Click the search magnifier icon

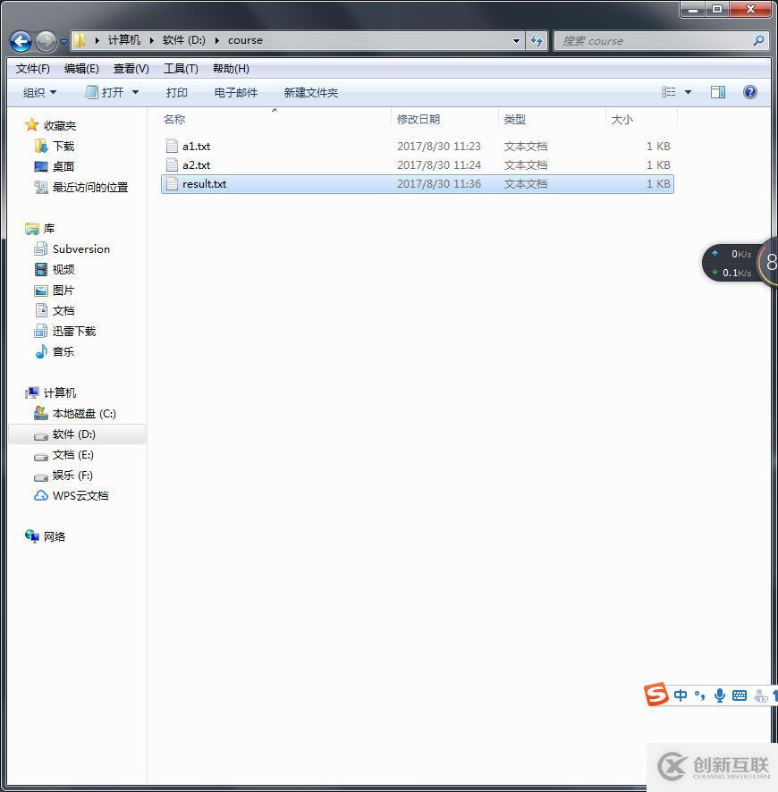pos(758,41)
